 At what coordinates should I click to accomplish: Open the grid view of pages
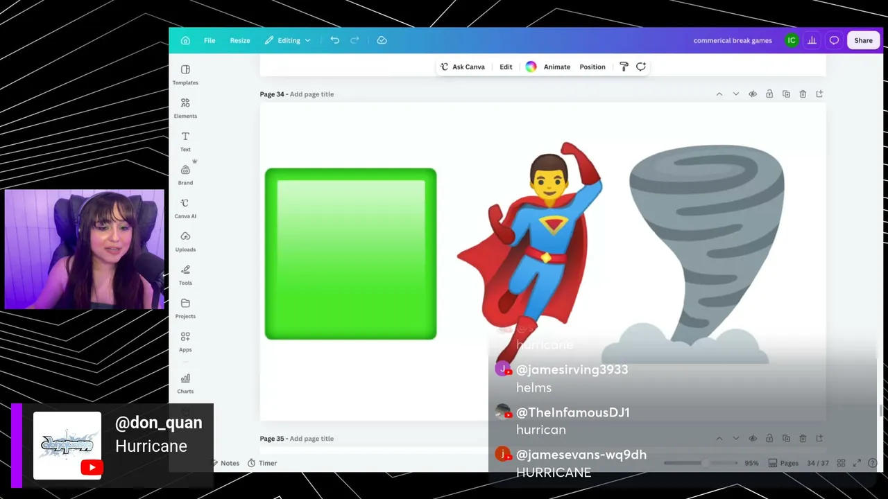pyautogui.click(x=841, y=463)
